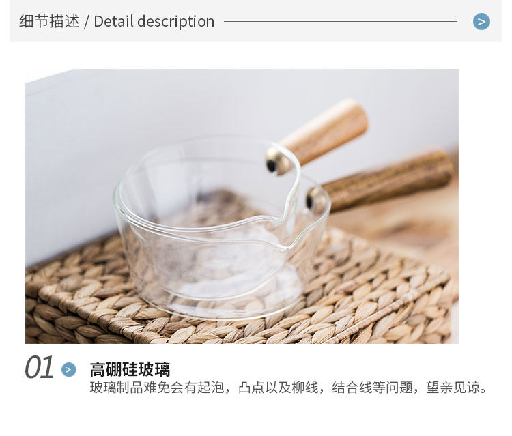Click the 高硼硅玻璃 heading
The height and width of the screenshot is (436, 512).
point(130,369)
